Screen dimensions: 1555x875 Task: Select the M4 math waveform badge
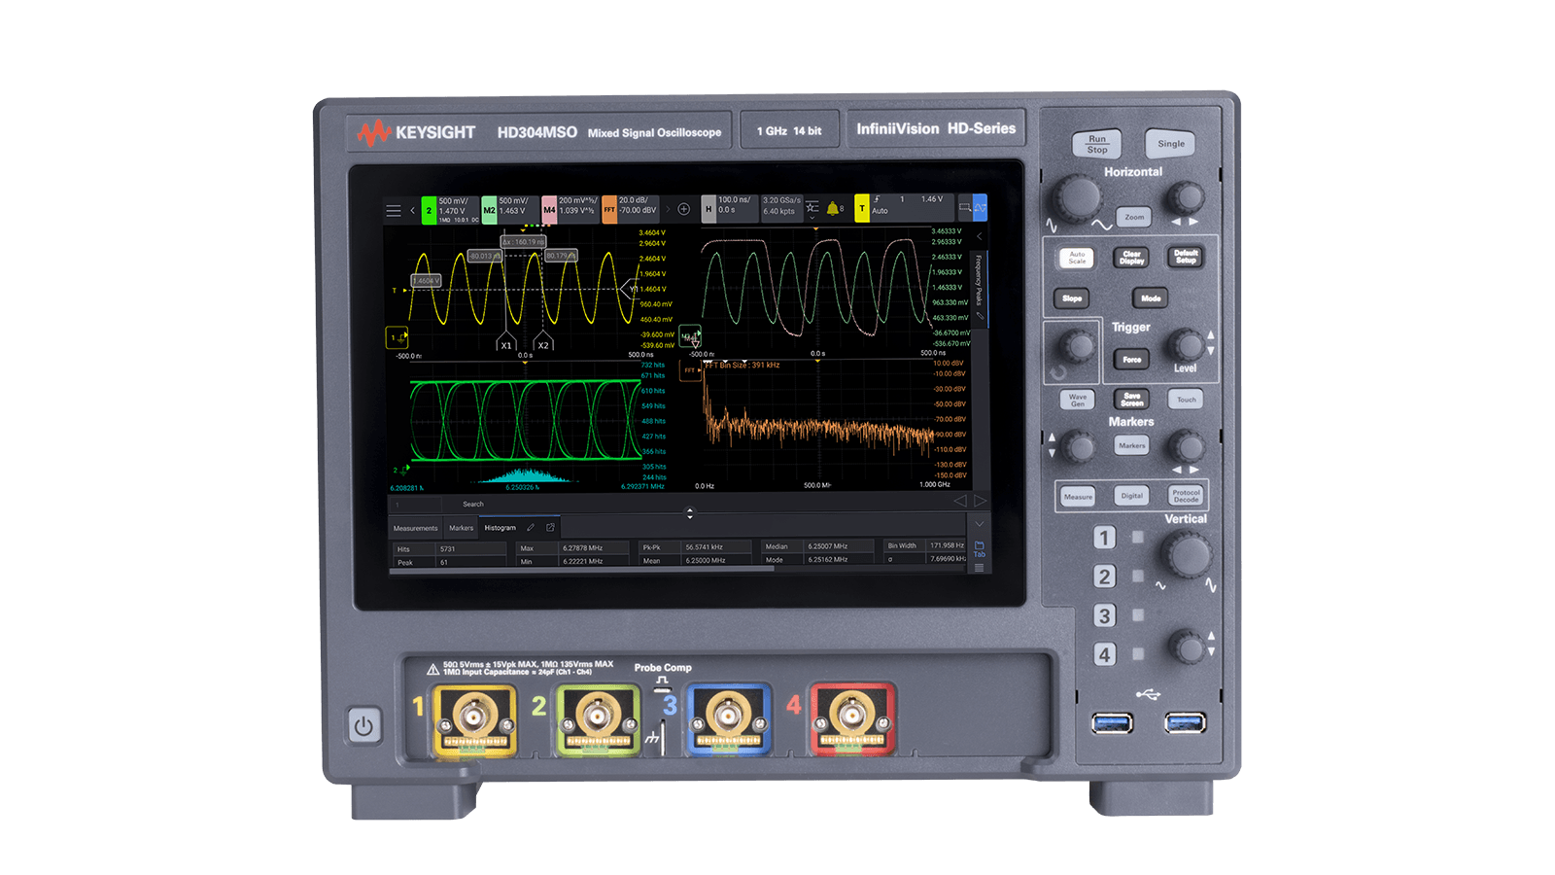(570, 209)
